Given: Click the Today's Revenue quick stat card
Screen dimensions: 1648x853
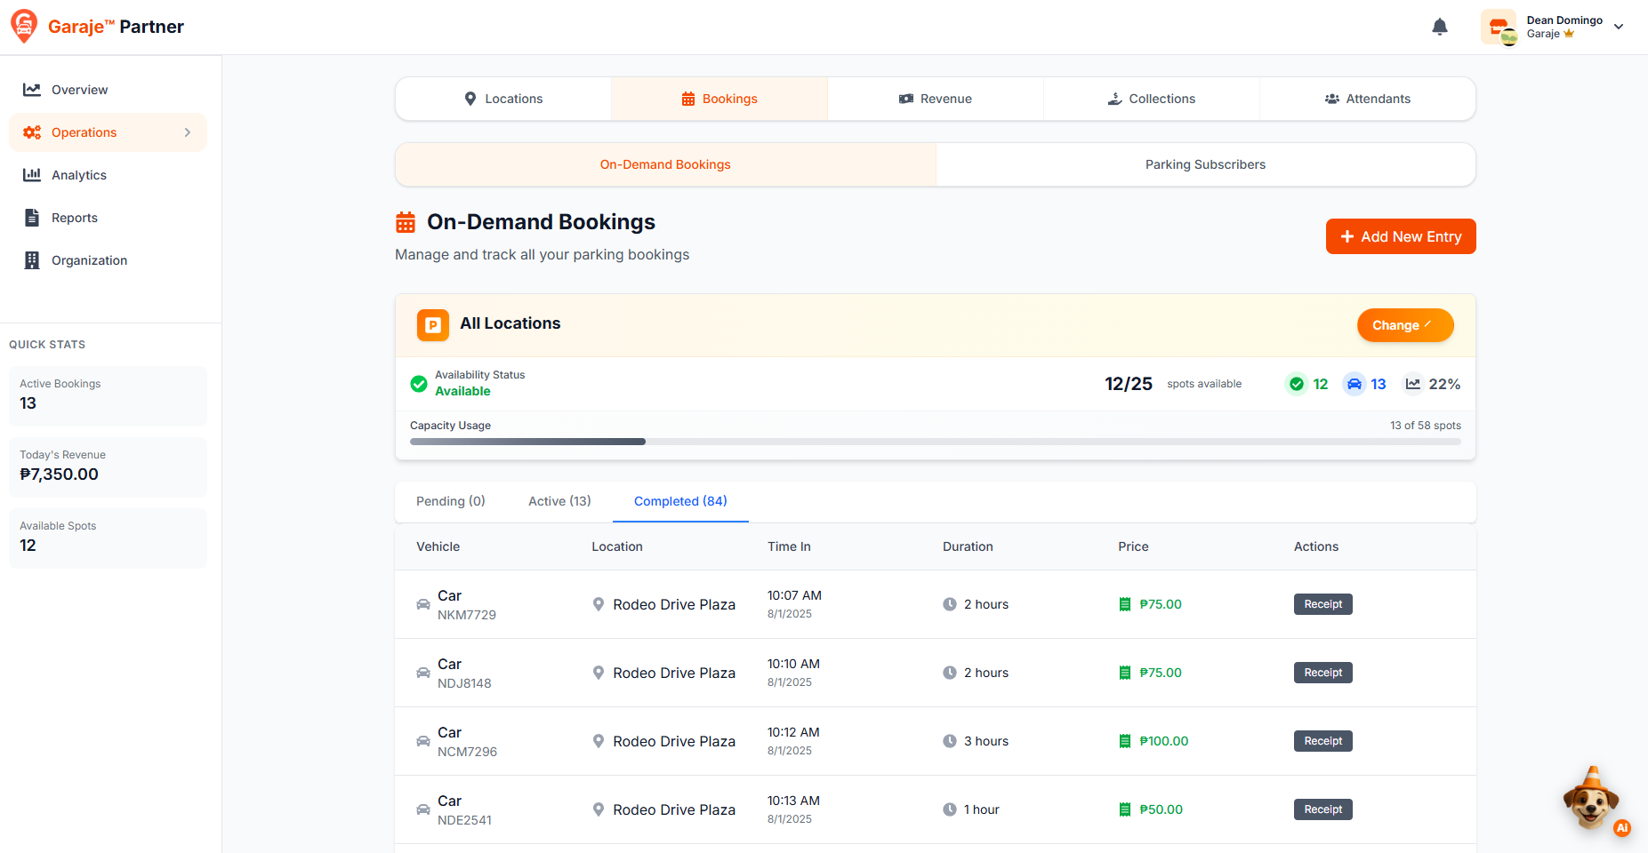Looking at the screenshot, I should point(108,466).
